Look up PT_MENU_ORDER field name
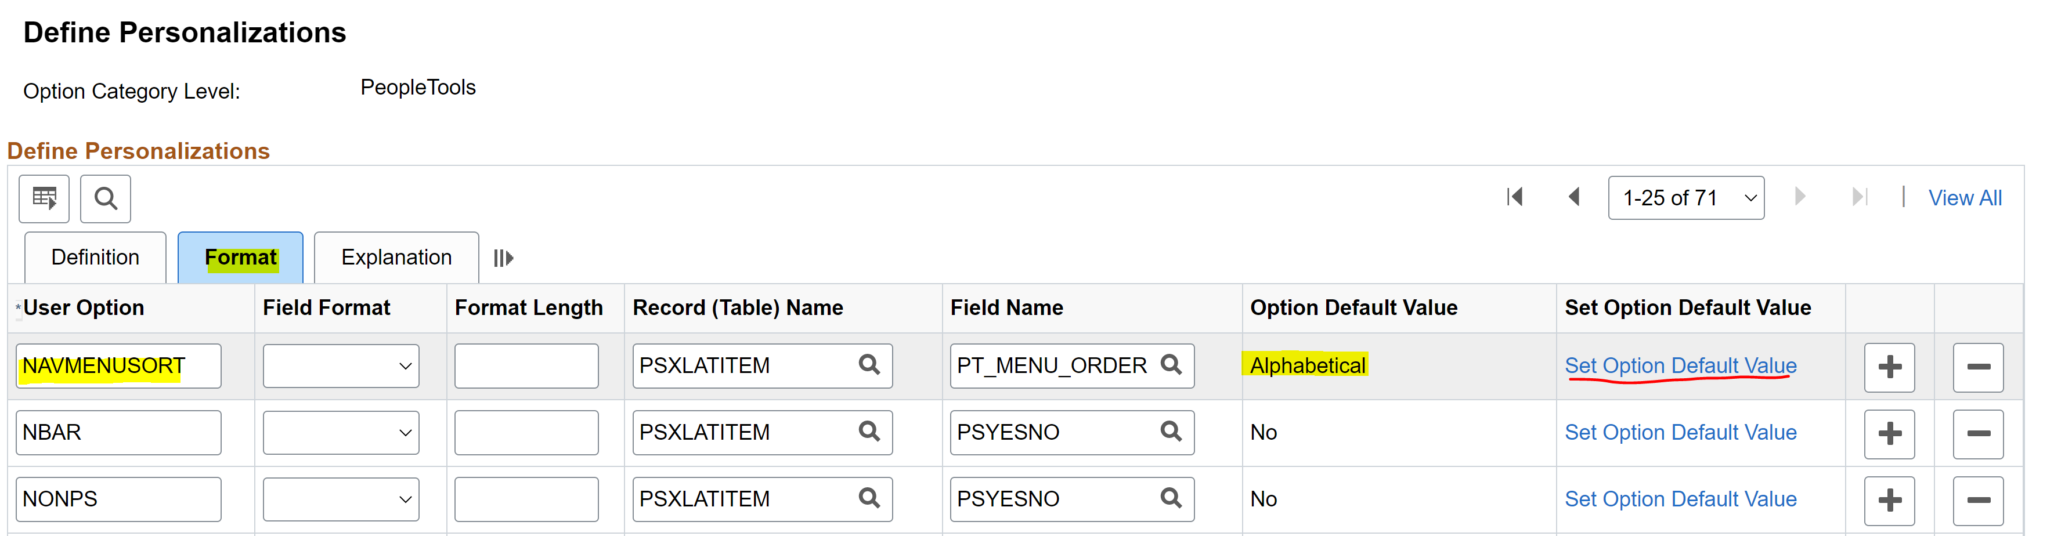 click(x=1171, y=365)
